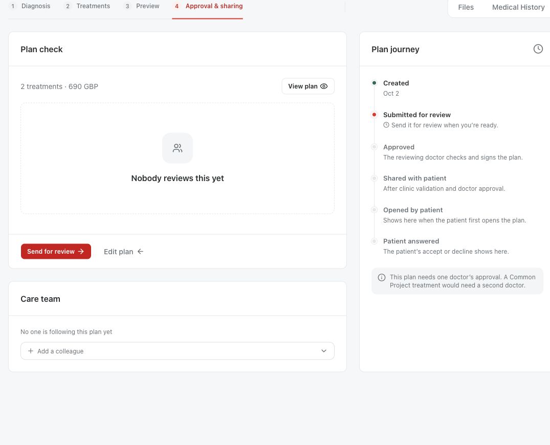The width and height of the screenshot is (550, 445).
Task: Click 'No one is following this plan yet'
Action: (67, 332)
